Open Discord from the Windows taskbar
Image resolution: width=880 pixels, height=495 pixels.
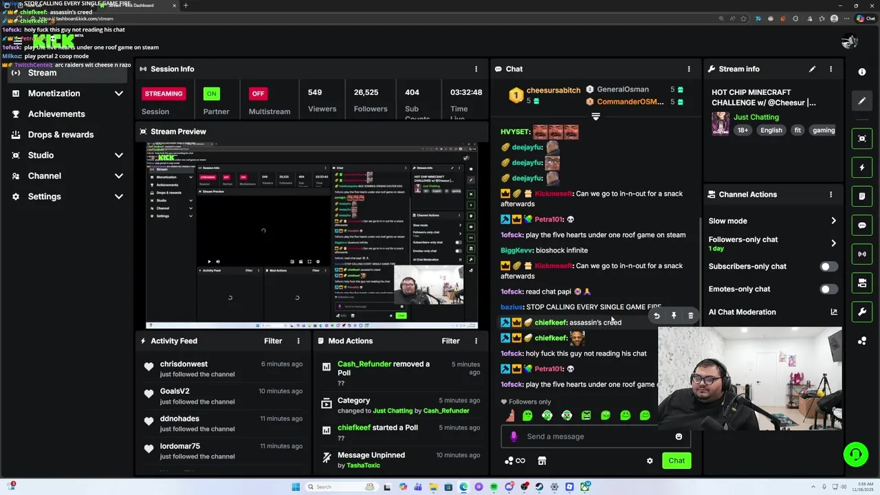[x=509, y=487]
